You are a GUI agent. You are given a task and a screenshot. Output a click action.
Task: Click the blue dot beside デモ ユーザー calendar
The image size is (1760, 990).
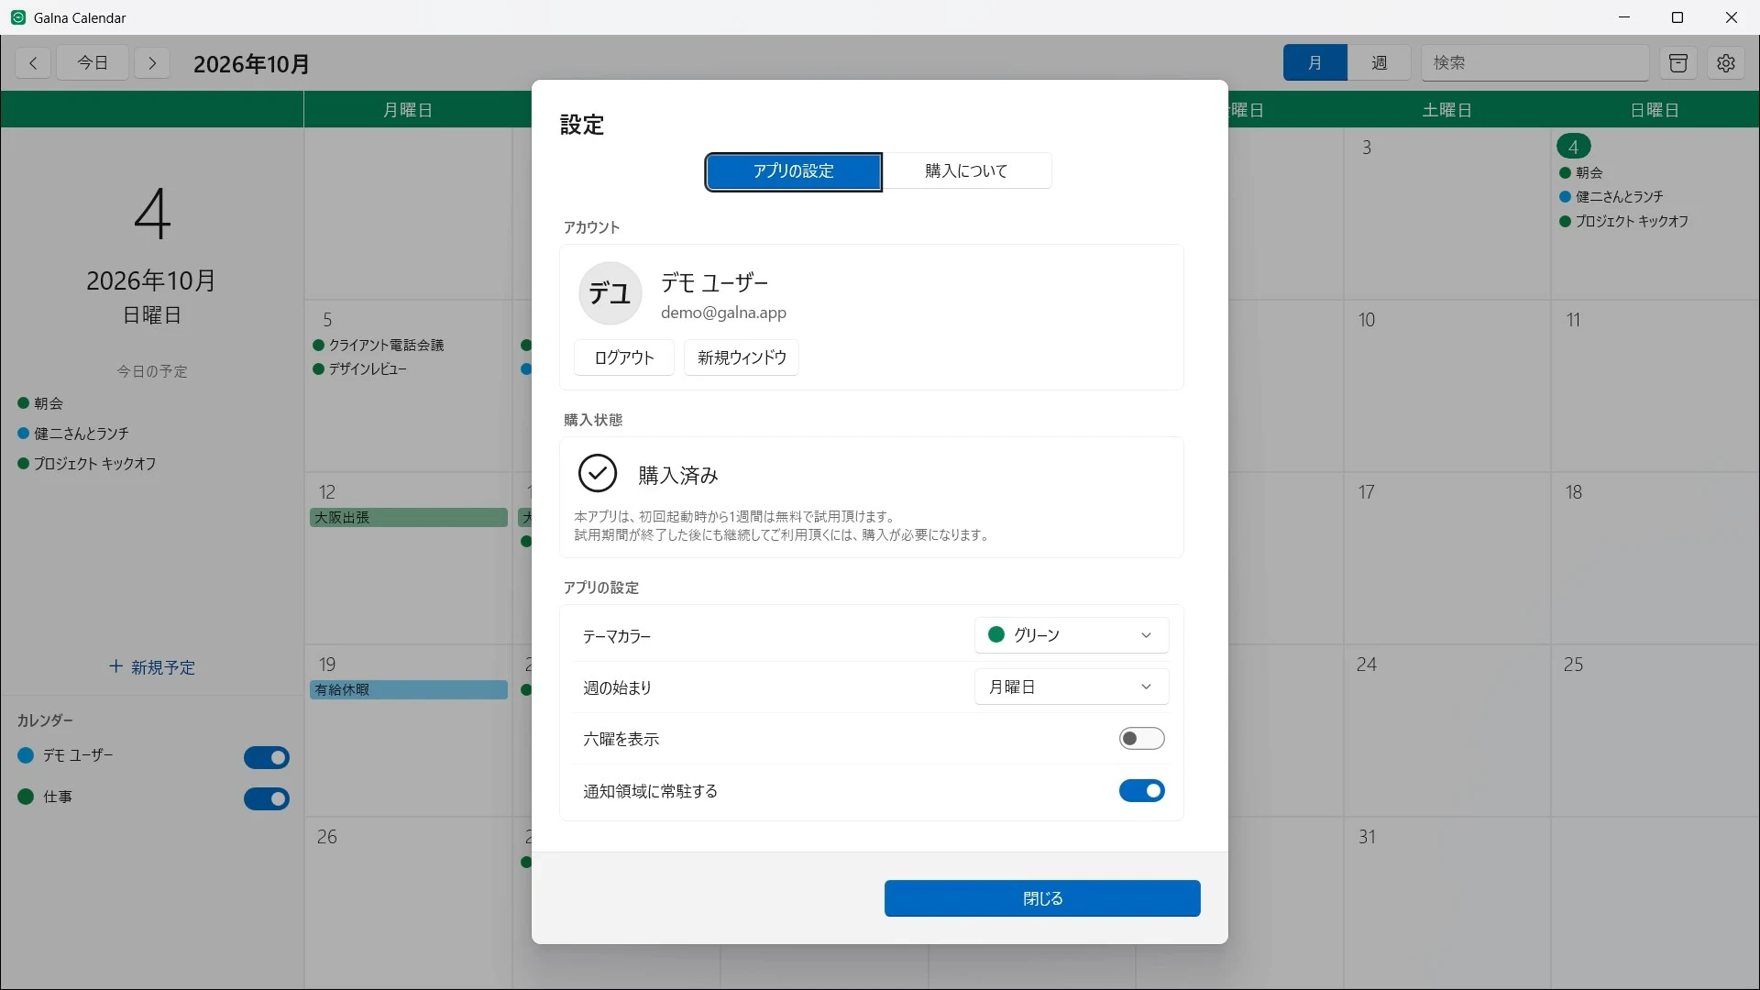tap(26, 755)
